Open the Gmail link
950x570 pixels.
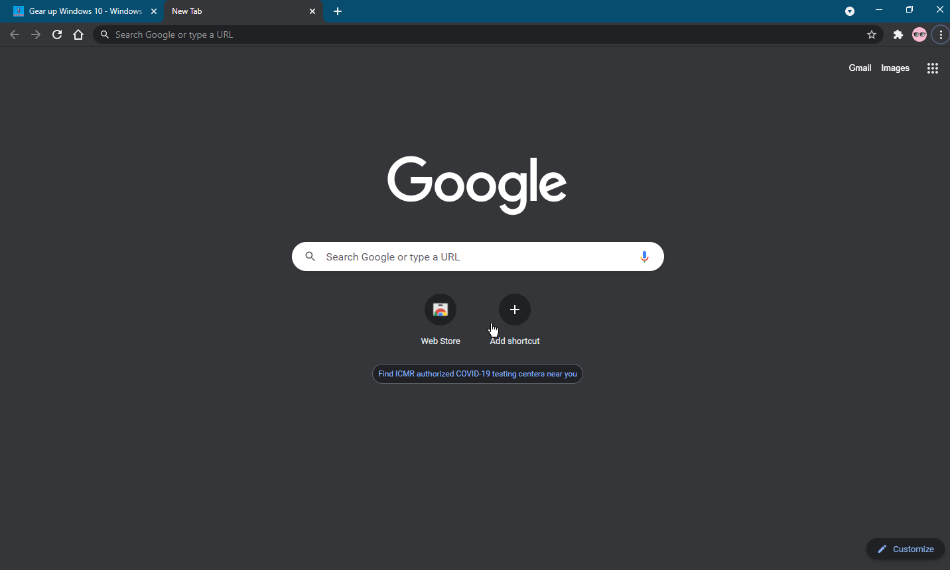click(860, 68)
